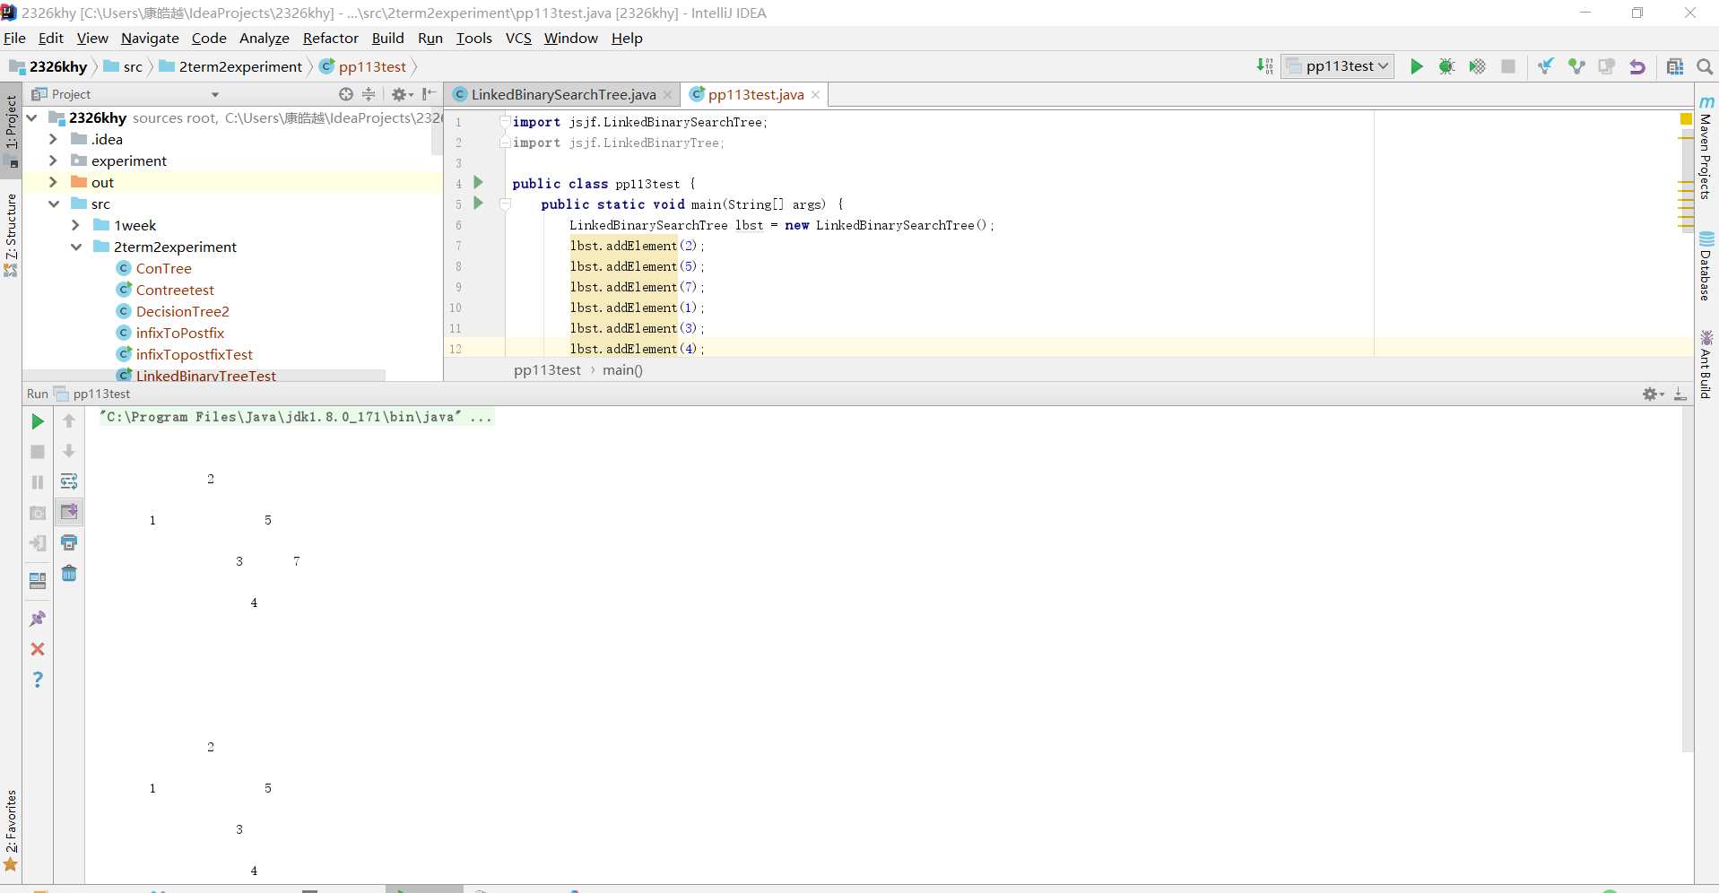Screen dimensions: 1719x893
Task: Run with coverage from the top toolbar
Action: (1477, 66)
